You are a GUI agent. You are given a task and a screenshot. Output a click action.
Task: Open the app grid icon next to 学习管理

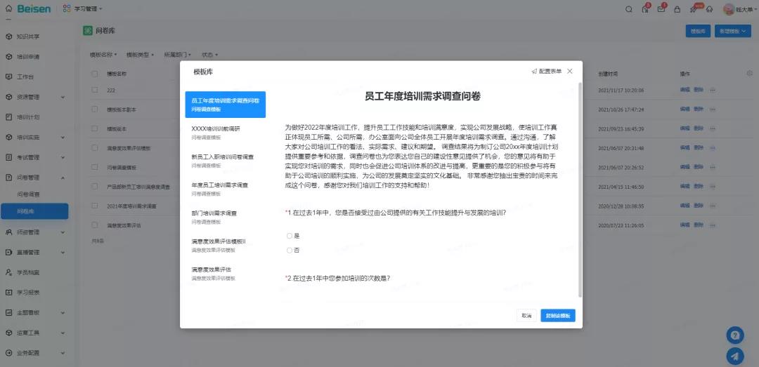[x=67, y=8]
